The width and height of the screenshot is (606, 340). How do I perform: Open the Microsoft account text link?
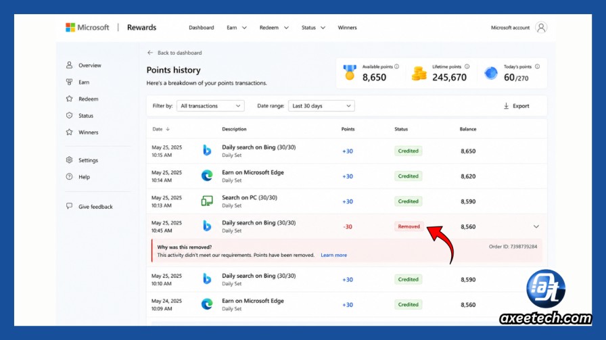click(510, 28)
